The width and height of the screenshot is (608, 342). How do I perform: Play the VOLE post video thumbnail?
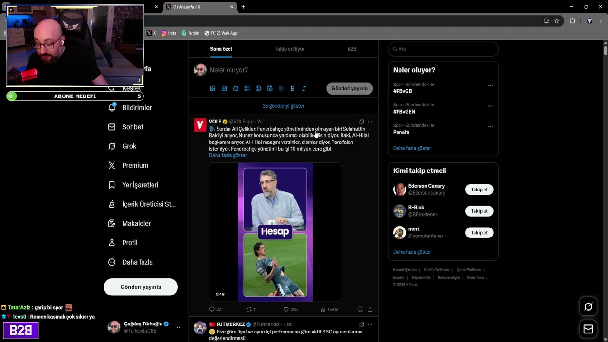(x=275, y=232)
